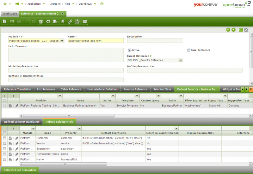Open the Module dropdown list
The image size is (253, 174).
[62, 41]
